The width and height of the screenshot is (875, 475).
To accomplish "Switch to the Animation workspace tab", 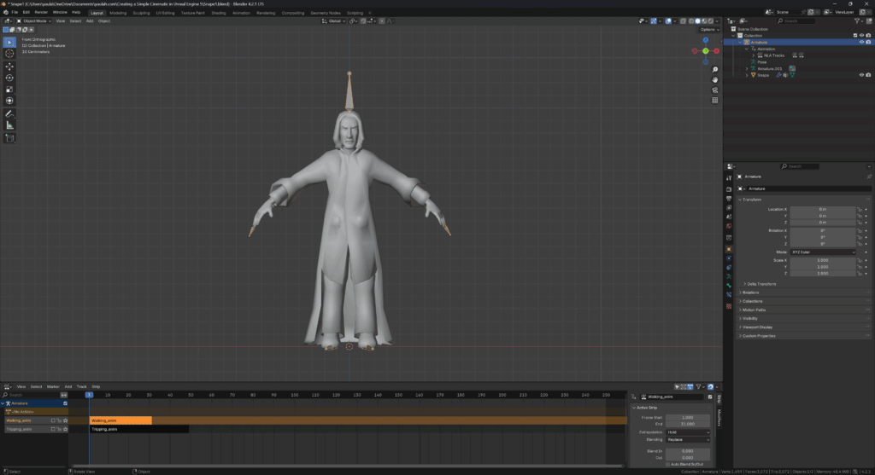I will click(x=242, y=13).
